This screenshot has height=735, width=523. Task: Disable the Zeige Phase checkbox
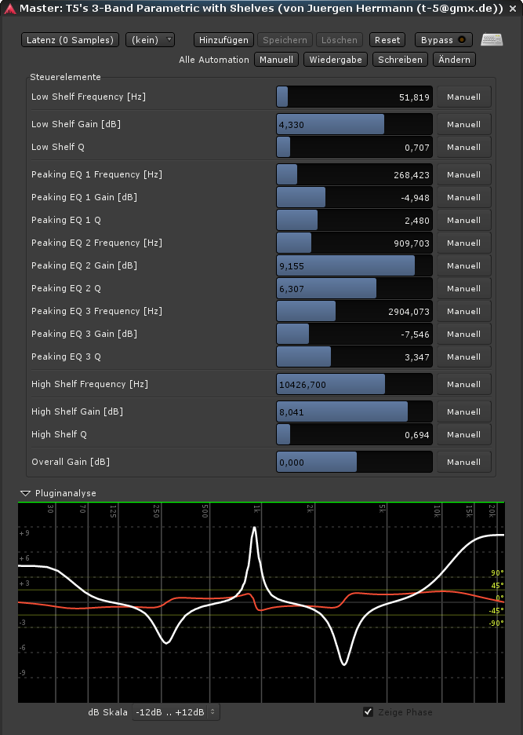369,712
